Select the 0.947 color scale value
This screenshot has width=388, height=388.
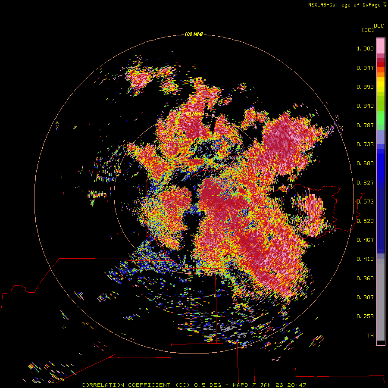(x=365, y=68)
